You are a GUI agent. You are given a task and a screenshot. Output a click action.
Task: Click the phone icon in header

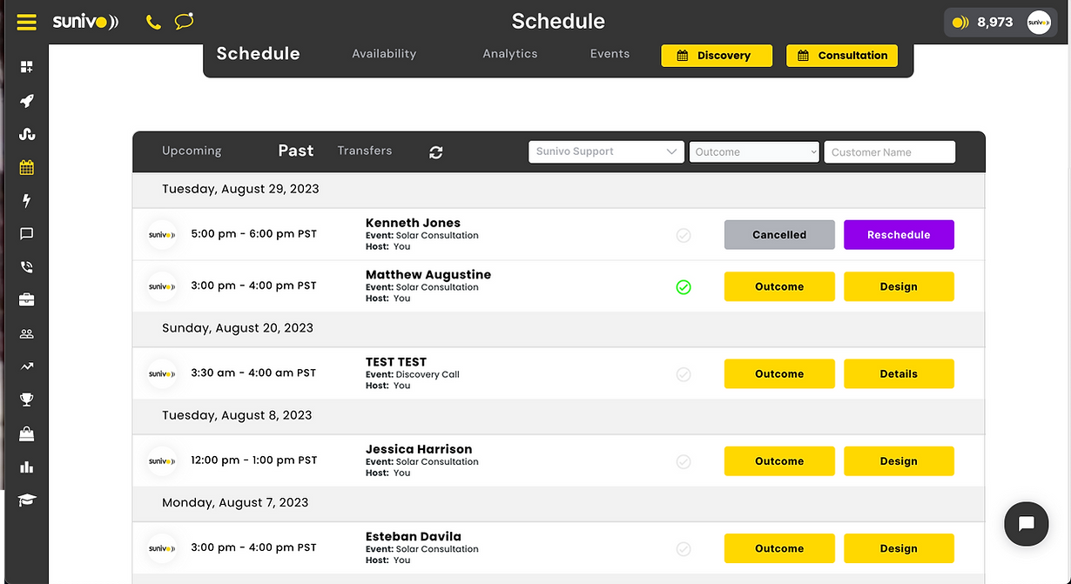tap(153, 22)
